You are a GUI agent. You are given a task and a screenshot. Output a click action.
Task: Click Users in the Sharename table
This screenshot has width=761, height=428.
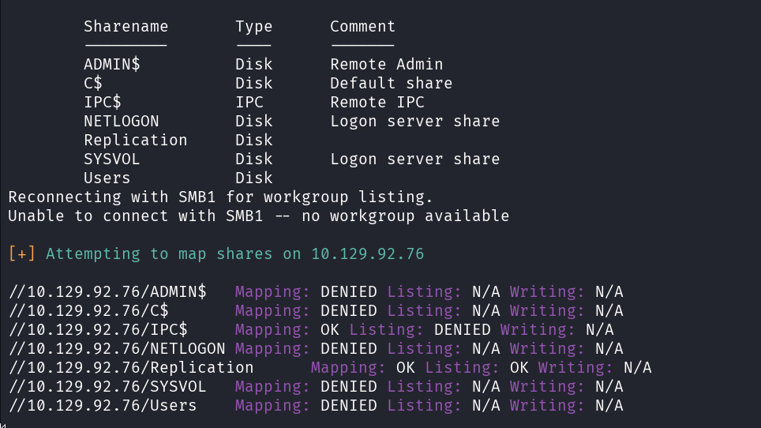click(x=107, y=178)
